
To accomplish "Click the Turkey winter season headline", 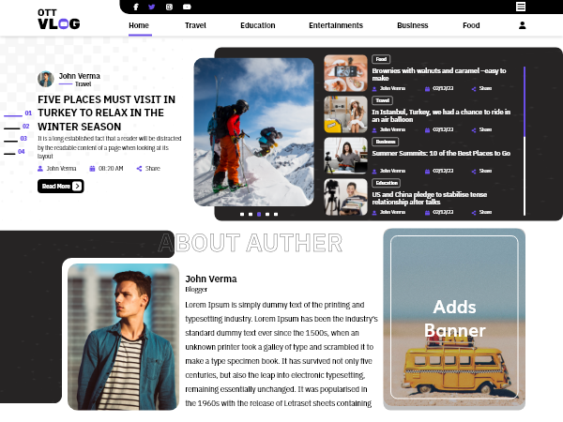I will point(107,113).
